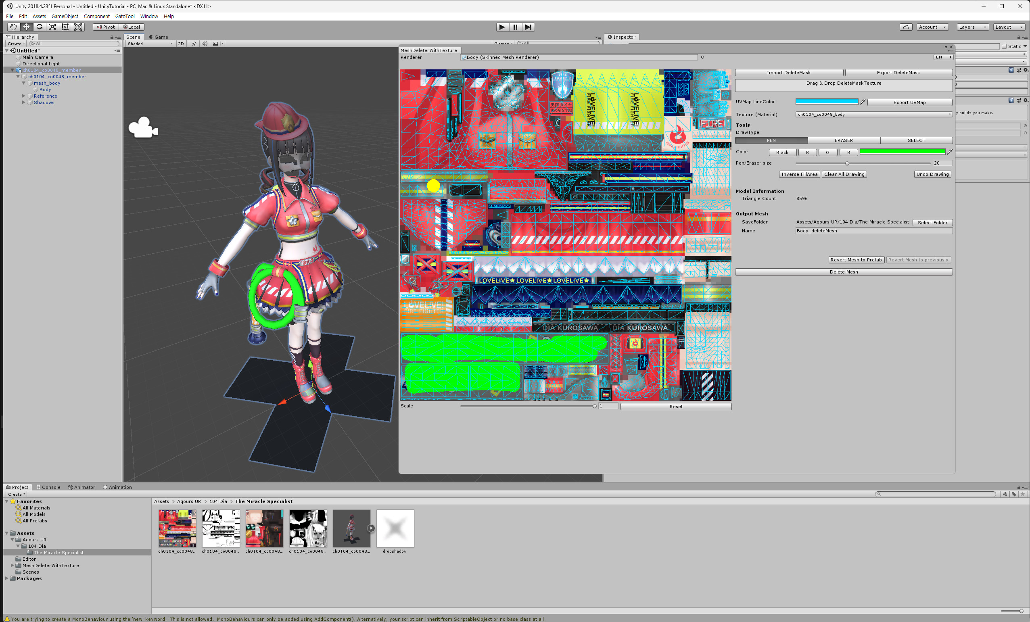Expand the Reference node in Hierarchy
Viewport: 1030px width, 622px height.
coord(24,96)
